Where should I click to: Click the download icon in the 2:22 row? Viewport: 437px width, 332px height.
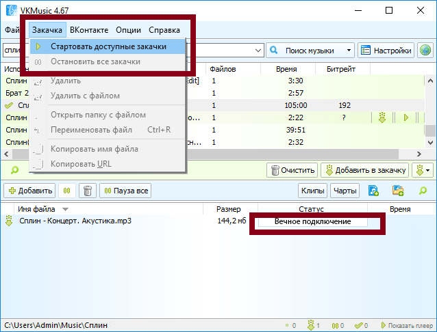point(382,117)
